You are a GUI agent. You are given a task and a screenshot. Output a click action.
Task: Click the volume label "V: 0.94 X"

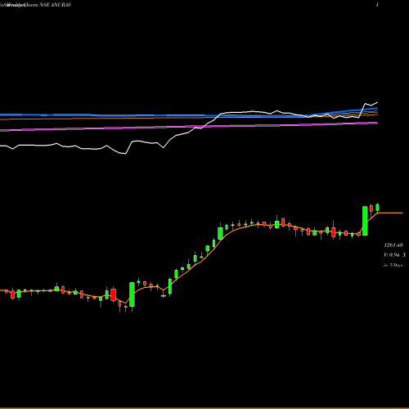[x=394, y=255]
